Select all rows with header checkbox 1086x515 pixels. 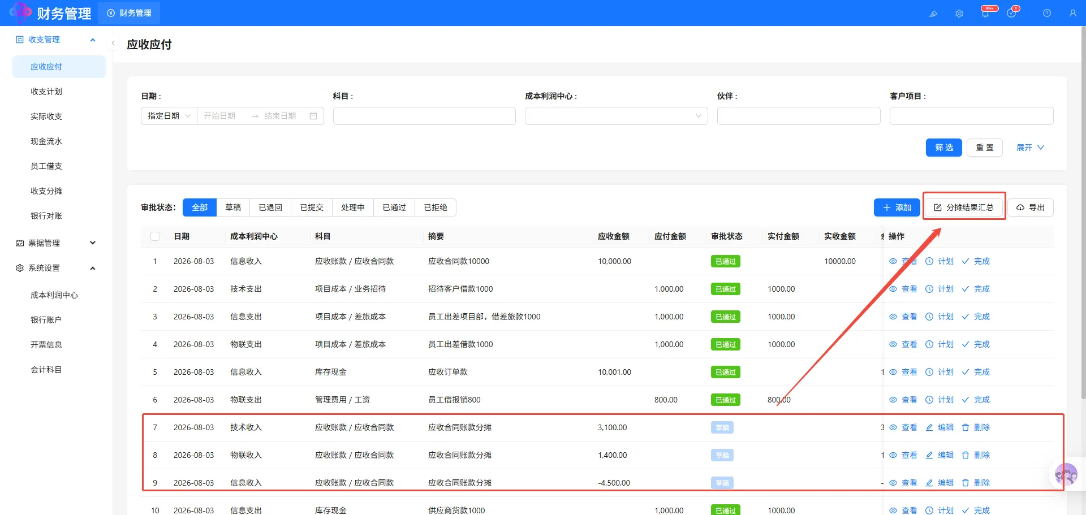[155, 236]
